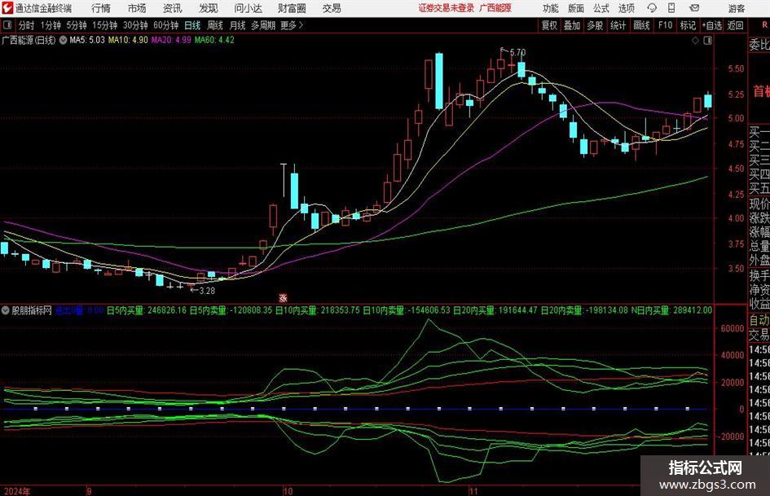
Task: Click the 涨 marker below the chart
Action: coord(283,297)
